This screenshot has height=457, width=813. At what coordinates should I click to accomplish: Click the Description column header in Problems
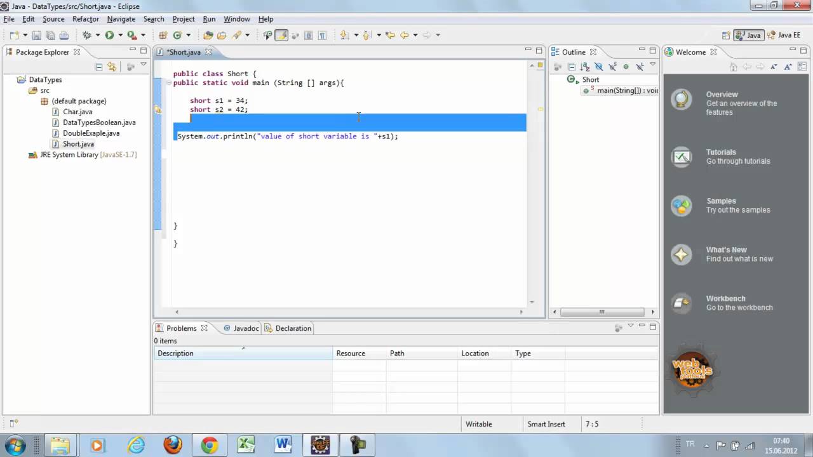[x=243, y=354]
